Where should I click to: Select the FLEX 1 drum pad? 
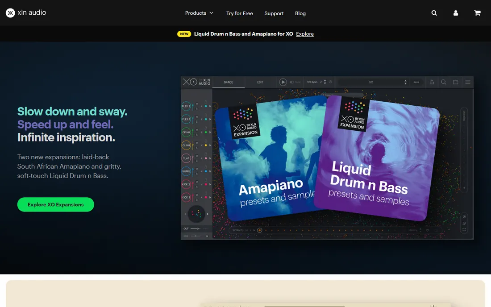tap(186, 119)
